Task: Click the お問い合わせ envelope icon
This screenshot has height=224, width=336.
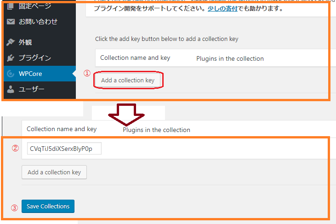Action: click(x=11, y=22)
